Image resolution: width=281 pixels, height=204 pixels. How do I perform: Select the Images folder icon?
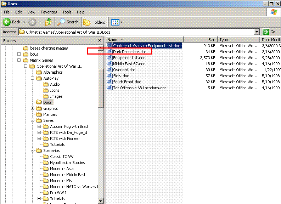tap(46, 96)
